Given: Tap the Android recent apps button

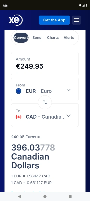Looking at the screenshot, I should point(70,196).
